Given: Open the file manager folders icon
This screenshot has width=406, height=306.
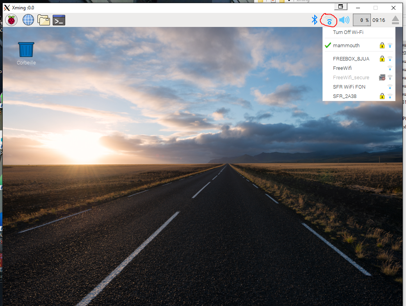Looking at the screenshot, I should pyautogui.click(x=43, y=20).
